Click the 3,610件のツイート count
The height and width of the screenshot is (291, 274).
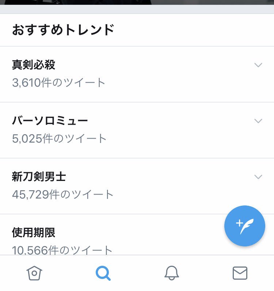[58, 83]
